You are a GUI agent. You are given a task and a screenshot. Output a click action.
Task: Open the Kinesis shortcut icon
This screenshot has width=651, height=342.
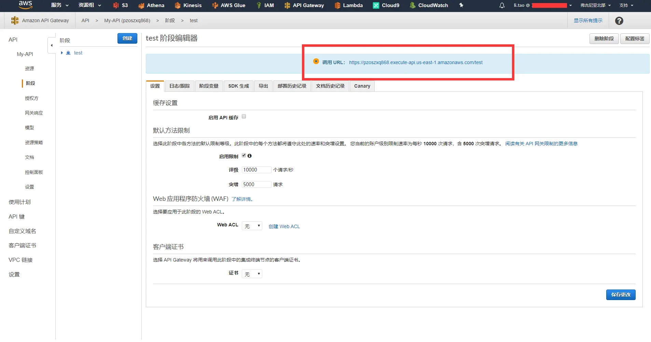coord(178,5)
